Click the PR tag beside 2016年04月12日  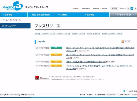pyautogui.click(x=56, y=55)
